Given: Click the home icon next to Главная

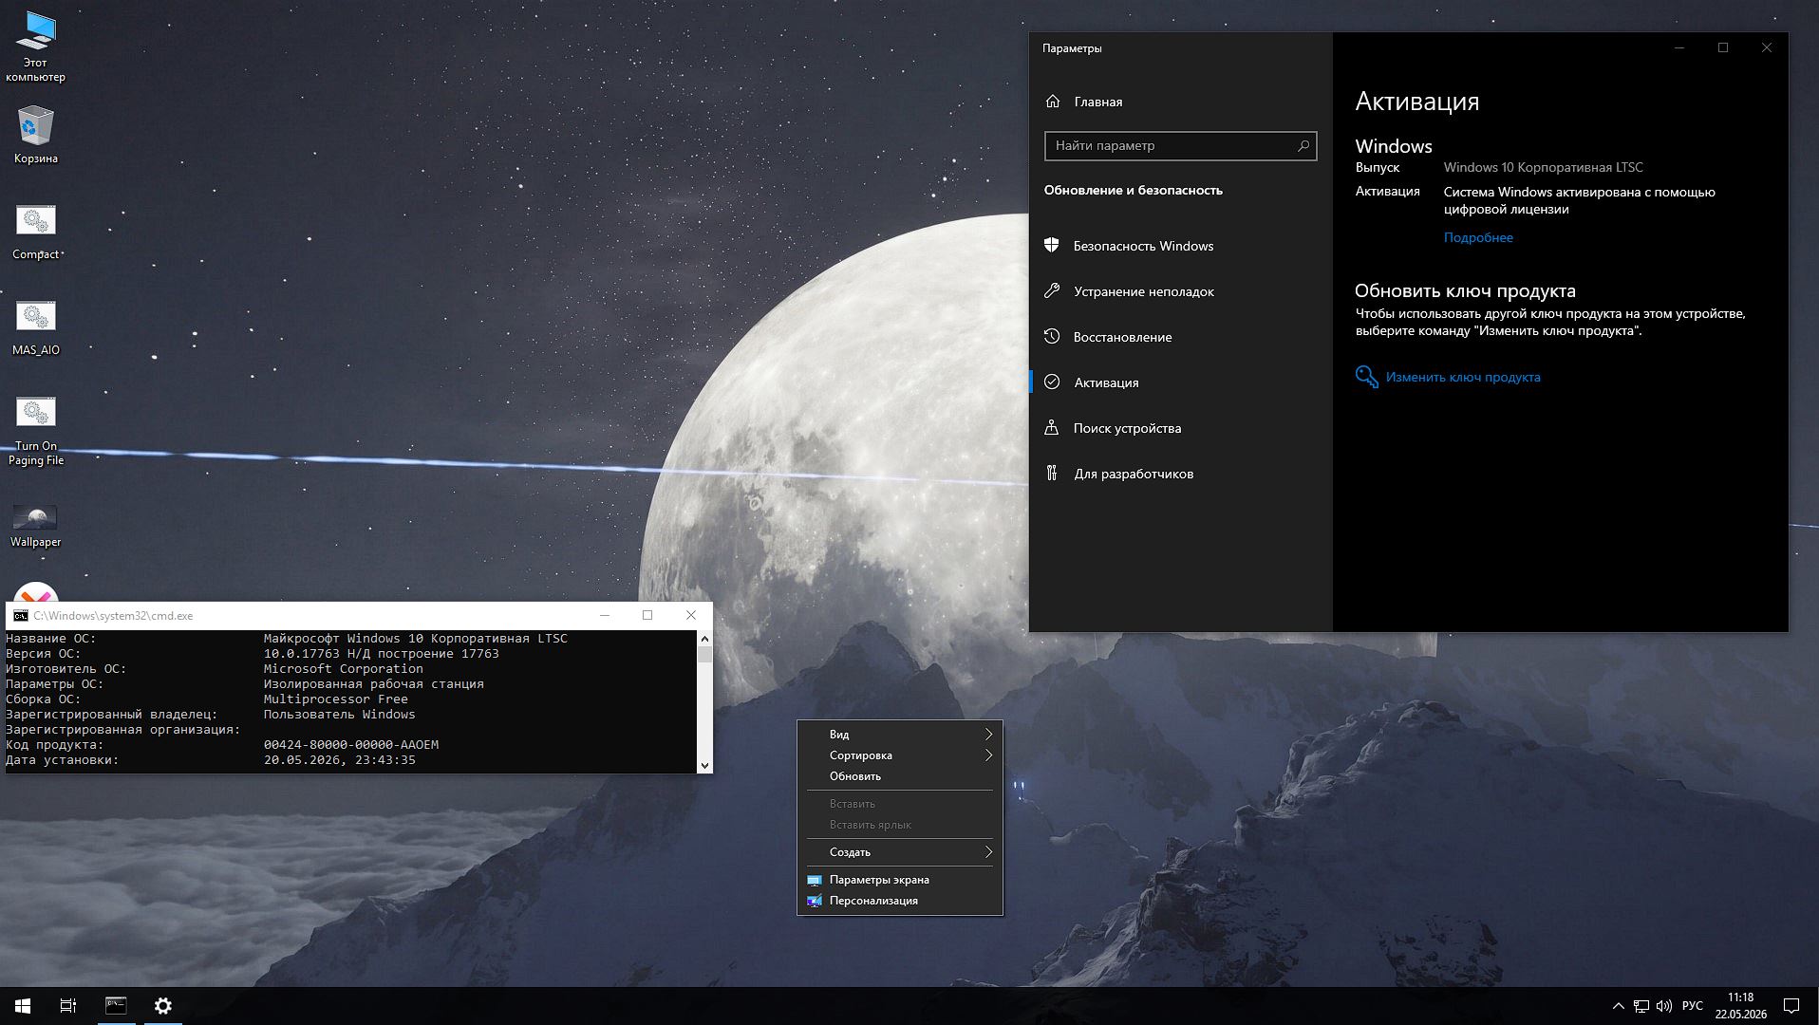Looking at the screenshot, I should (x=1053, y=102).
